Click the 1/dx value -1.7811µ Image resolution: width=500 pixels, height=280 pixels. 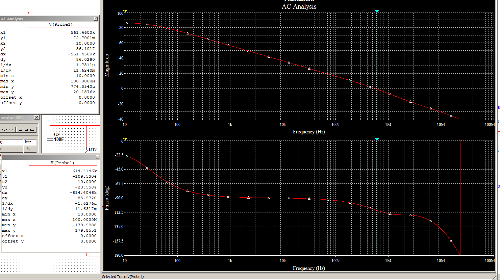(84, 65)
